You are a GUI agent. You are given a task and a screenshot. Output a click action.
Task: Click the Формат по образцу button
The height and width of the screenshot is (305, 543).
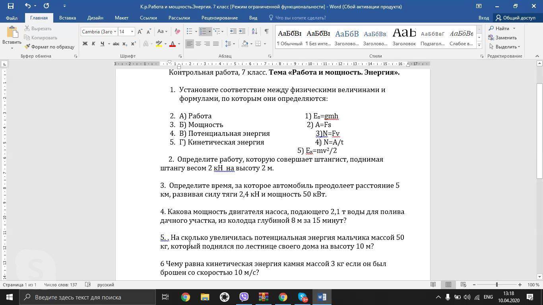[49, 46]
